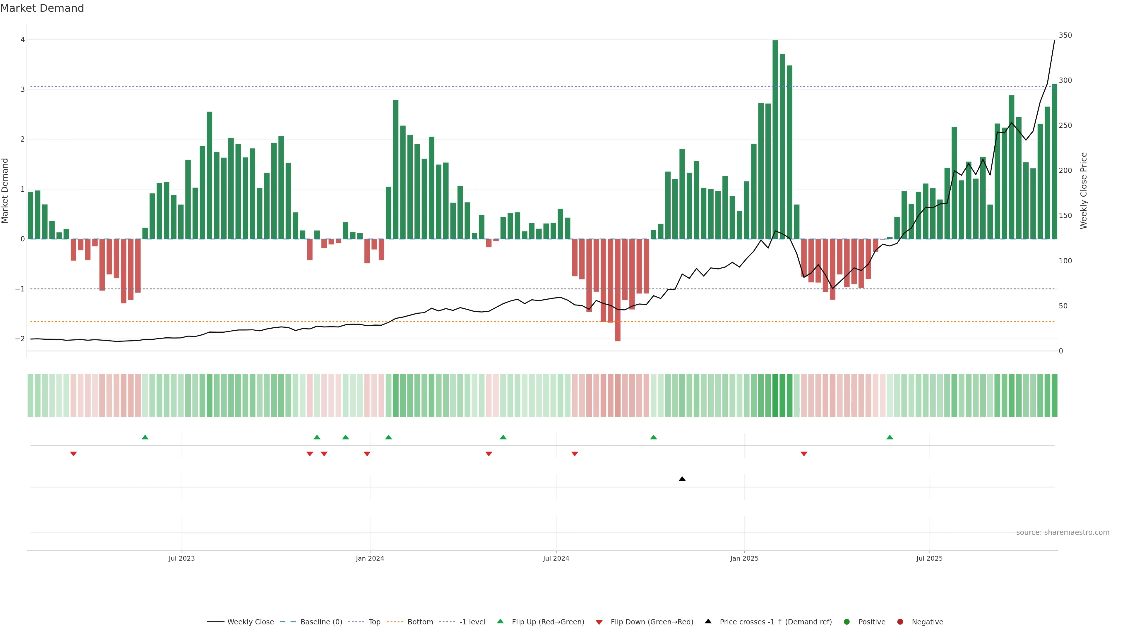Viewport: 1124px width, 632px height.
Task: Click the legend's green Flip Up triangle icon
Action: (x=501, y=621)
